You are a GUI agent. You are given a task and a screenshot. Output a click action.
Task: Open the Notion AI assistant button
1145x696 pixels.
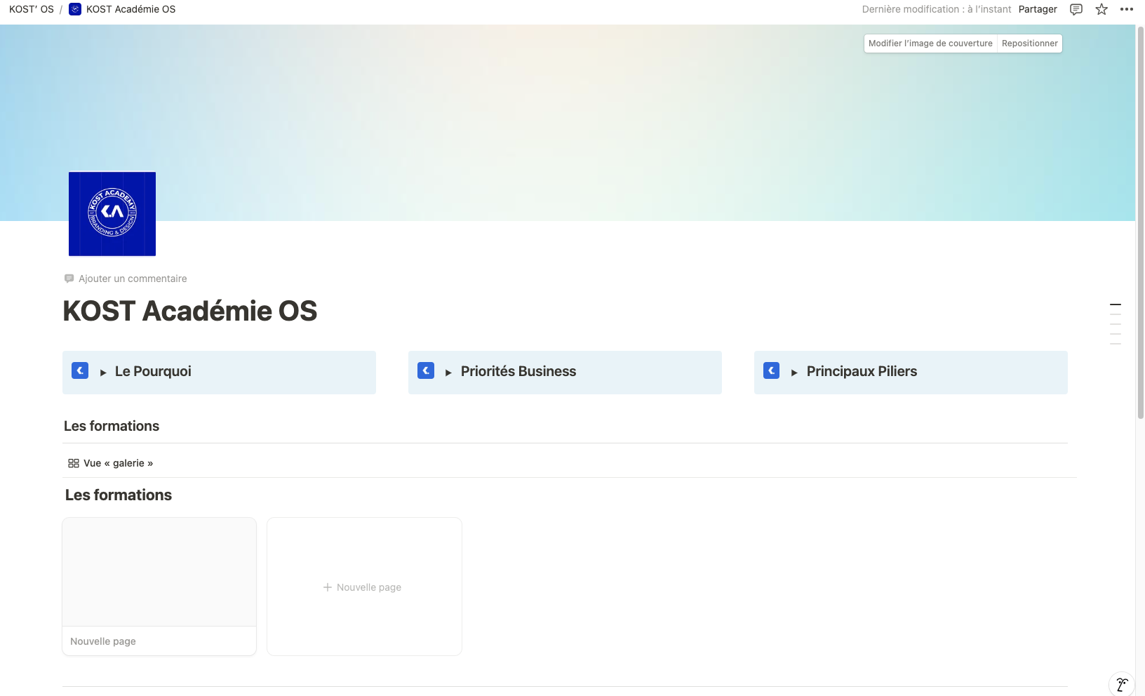point(1121,684)
